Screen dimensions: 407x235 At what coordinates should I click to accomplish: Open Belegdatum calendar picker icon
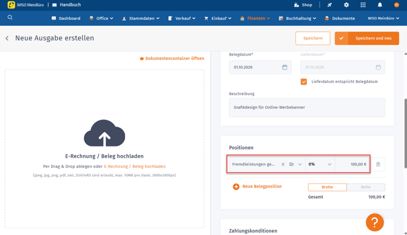click(x=285, y=67)
